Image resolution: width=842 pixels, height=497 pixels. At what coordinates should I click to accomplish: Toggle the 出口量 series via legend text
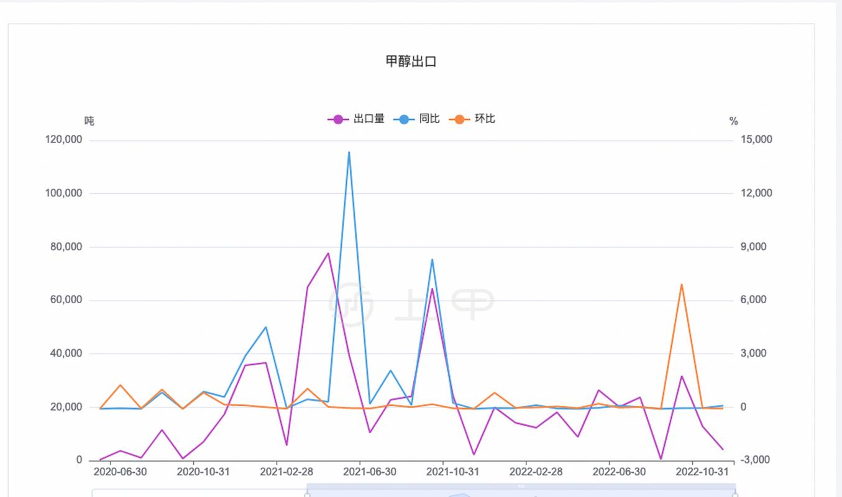point(368,119)
